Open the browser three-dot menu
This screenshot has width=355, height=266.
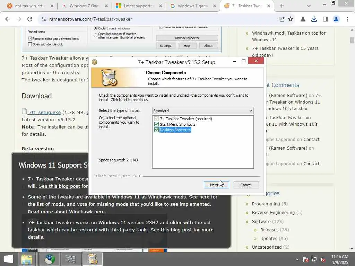tap(347, 19)
